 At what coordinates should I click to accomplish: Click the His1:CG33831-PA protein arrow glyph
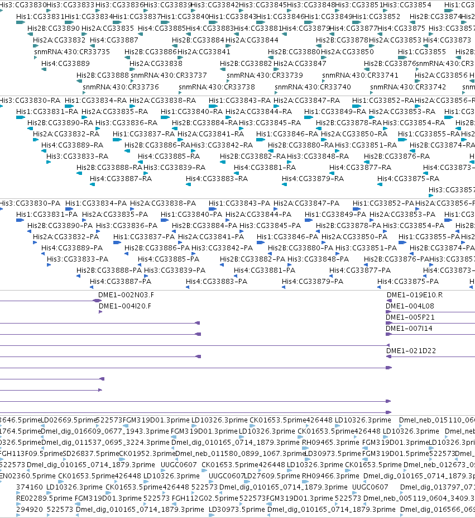(x=20, y=220)
